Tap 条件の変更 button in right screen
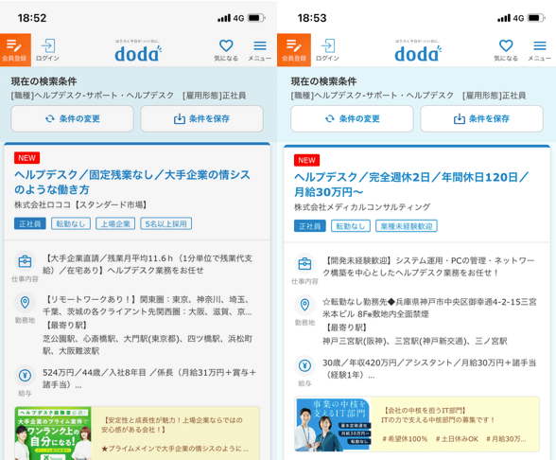The image size is (556, 460). pyautogui.click(x=352, y=118)
